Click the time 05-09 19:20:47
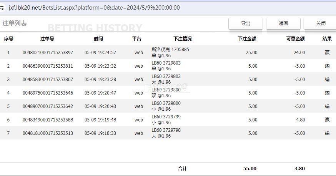Screen dimensions: 336x176 (x=100, y=93)
